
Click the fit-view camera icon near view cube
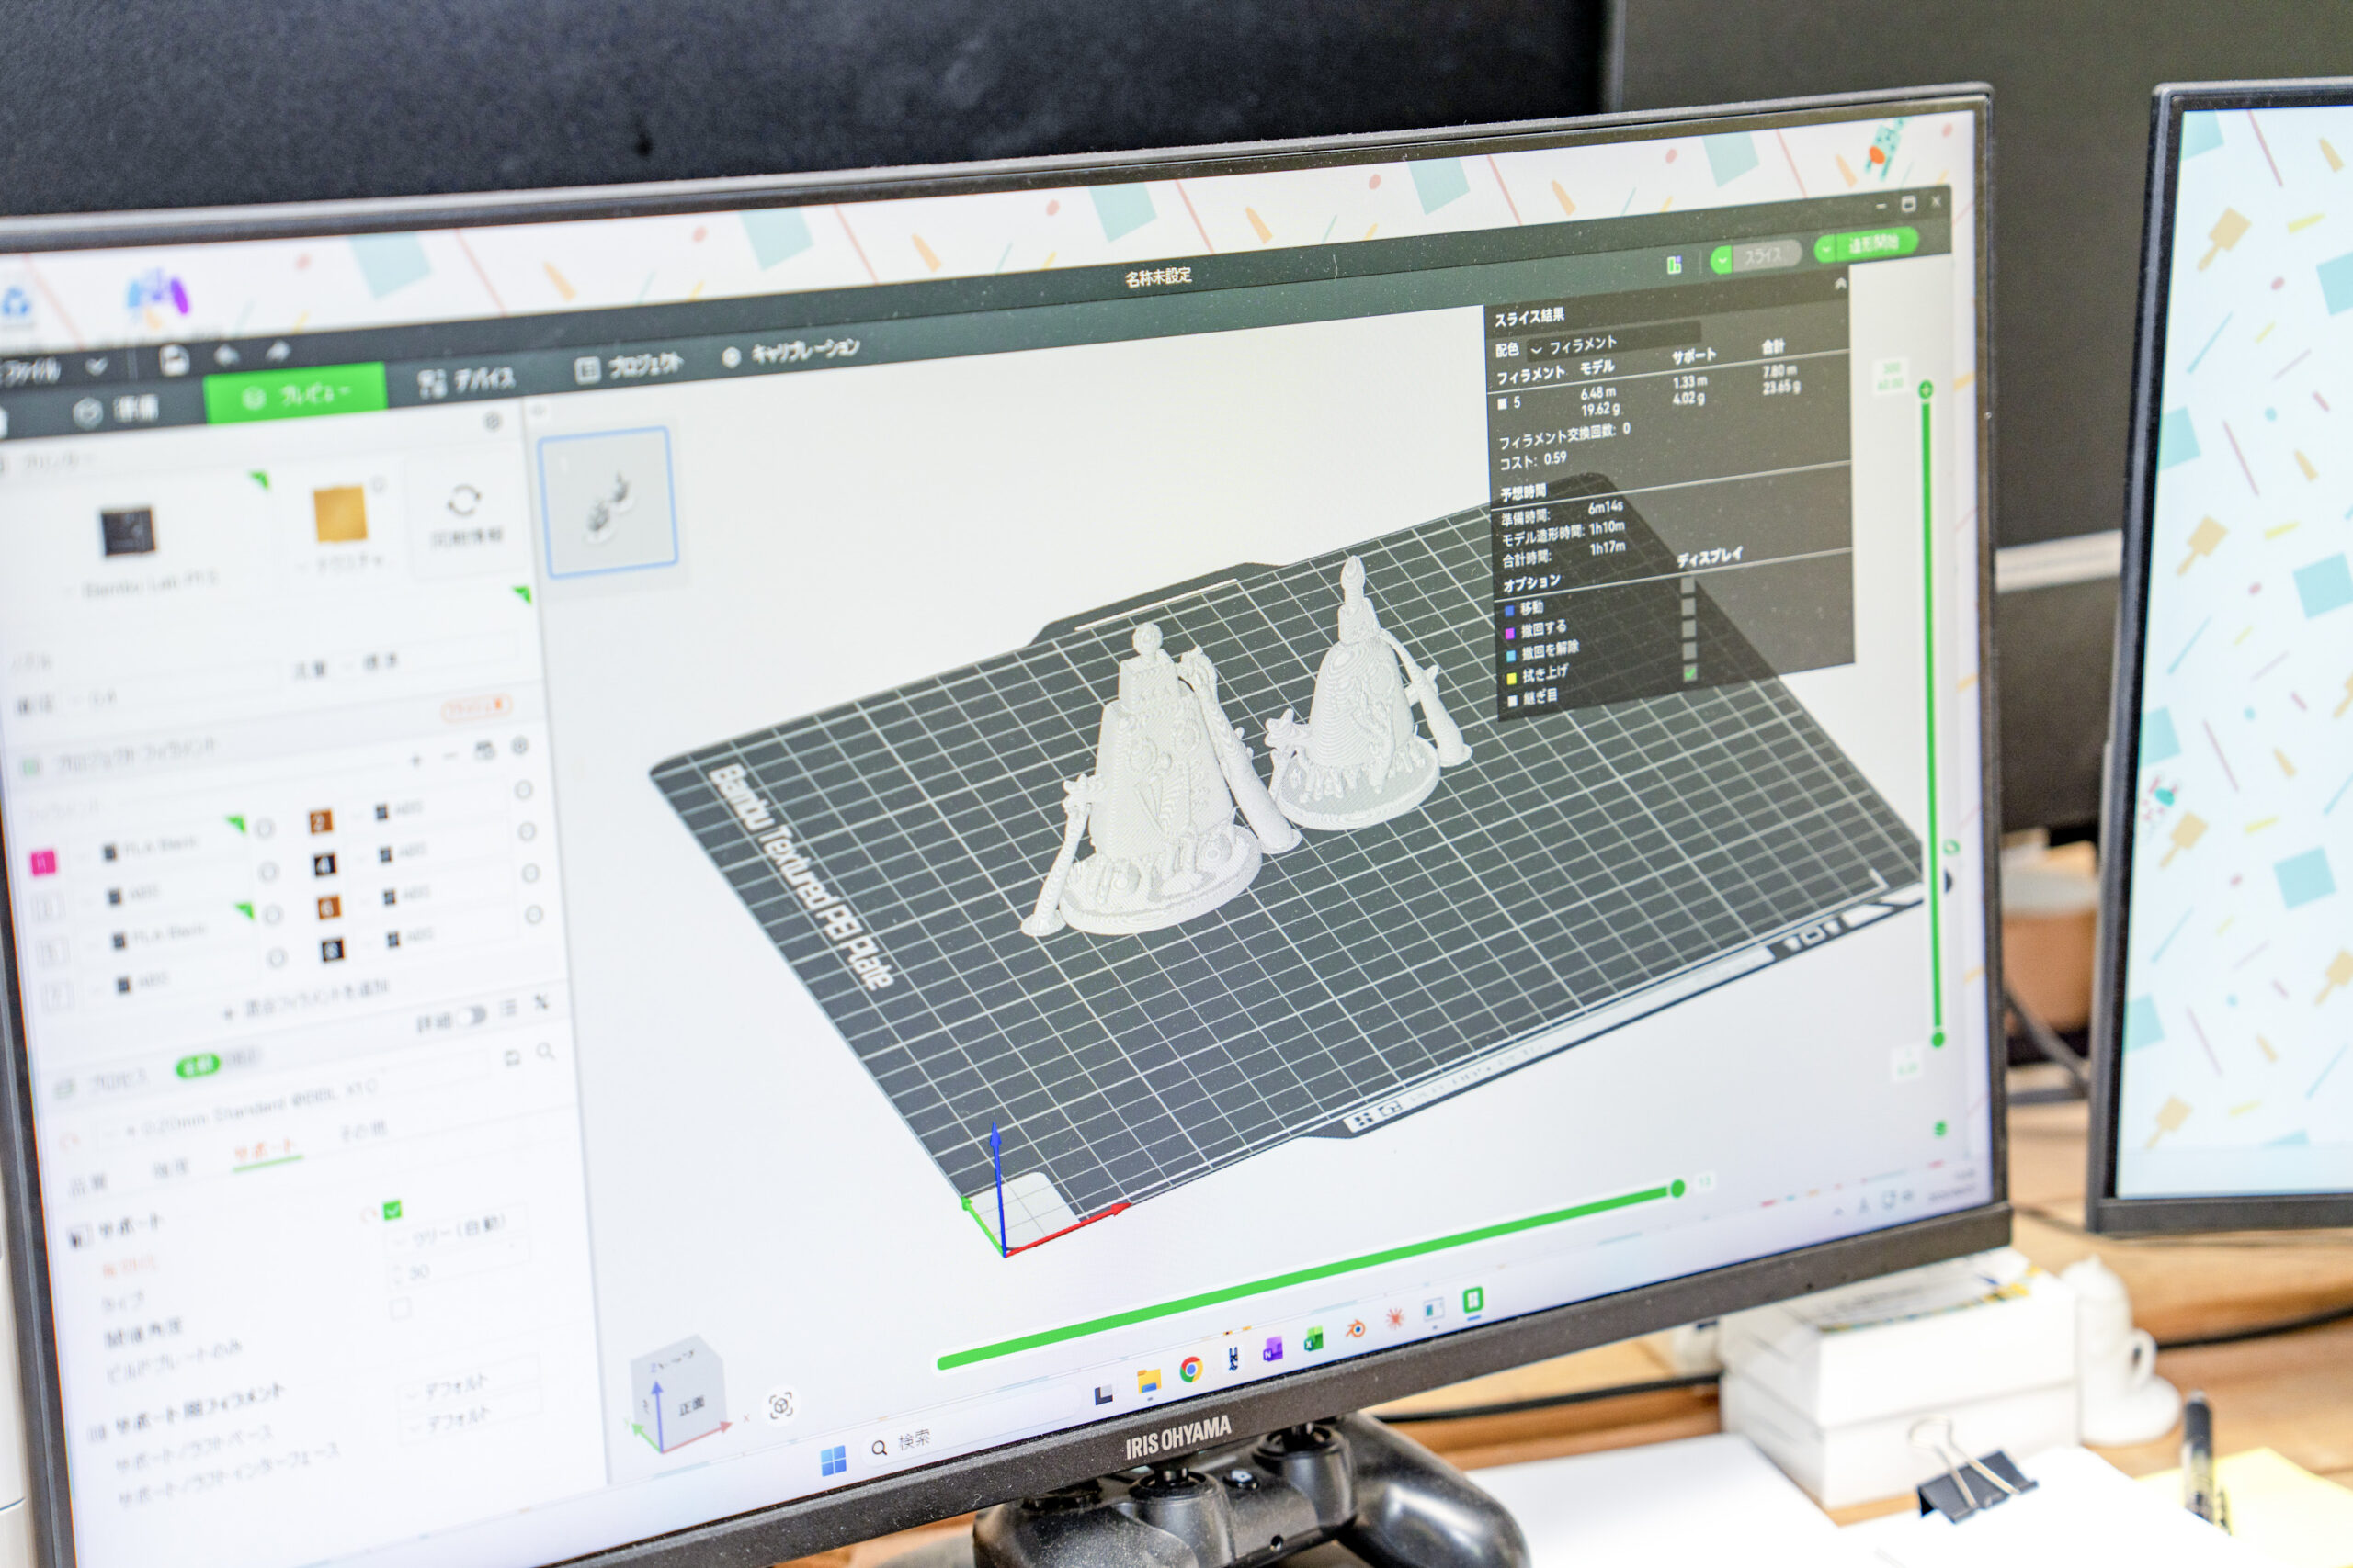click(x=780, y=1406)
